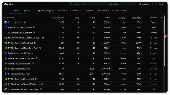
Task: Click the Model Name column header
Action: [9, 18]
